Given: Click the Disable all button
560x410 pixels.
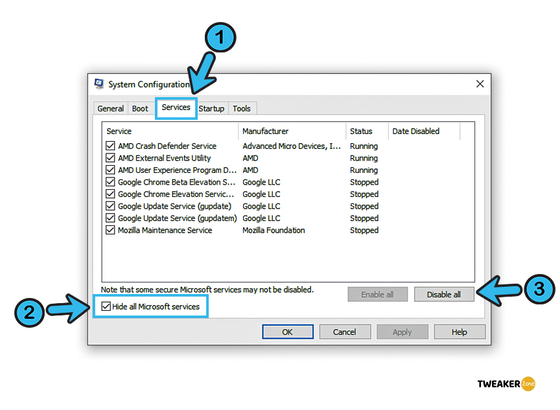Looking at the screenshot, I should tap(444, 295).
